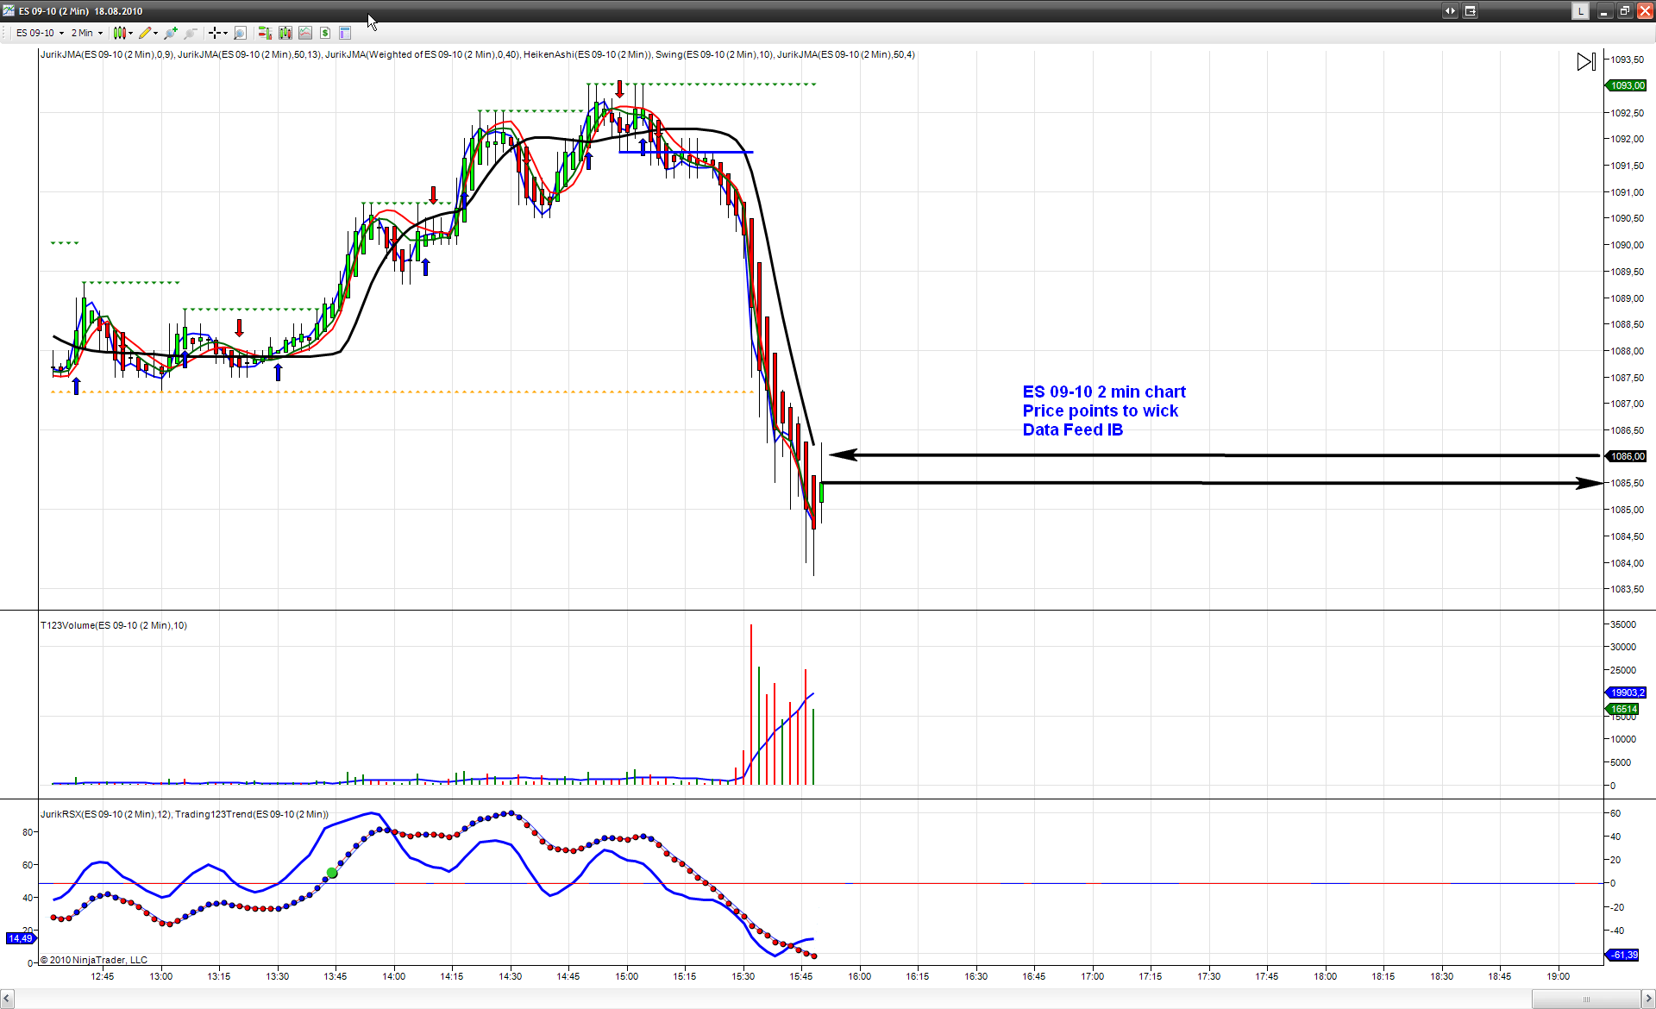Screen dimensions: 1656x1009
Task: Open the strategies dollar sign icon
Action: (325, 33)
